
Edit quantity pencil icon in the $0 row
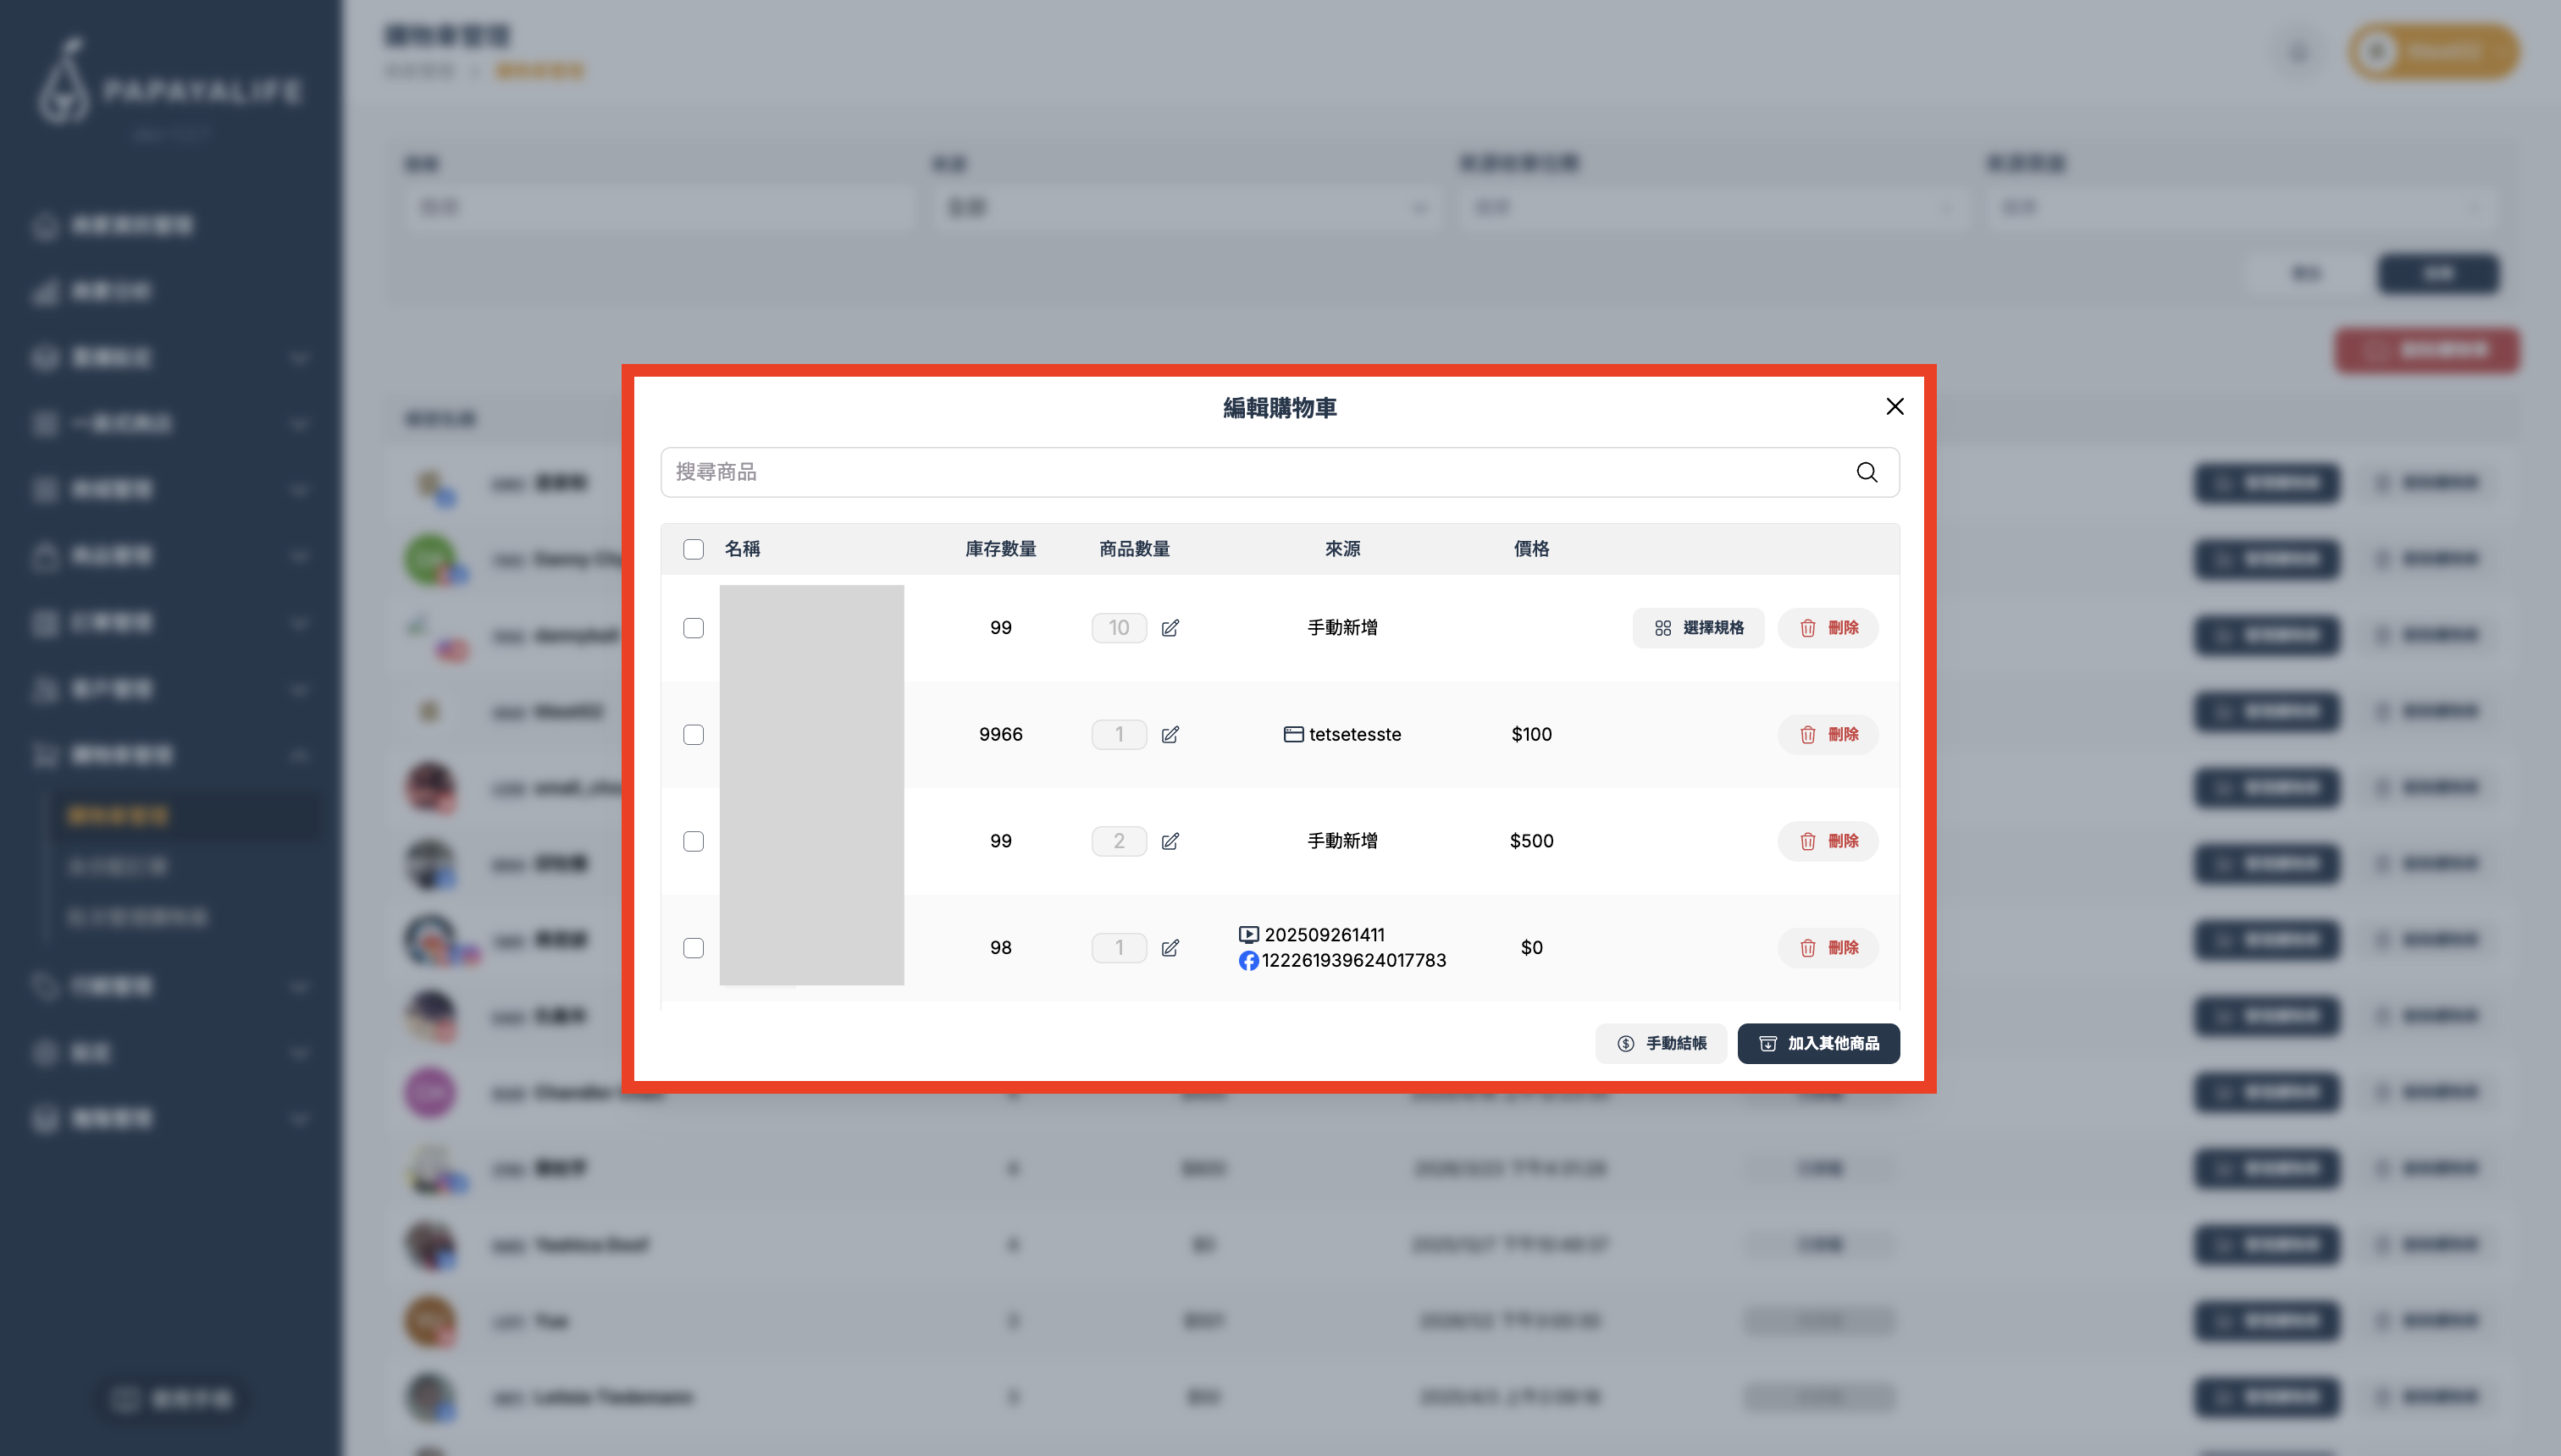(1170, 948)
